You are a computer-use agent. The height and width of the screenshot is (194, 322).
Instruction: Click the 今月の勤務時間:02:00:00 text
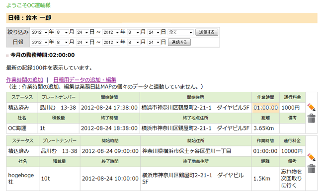[x=43, y=55]
